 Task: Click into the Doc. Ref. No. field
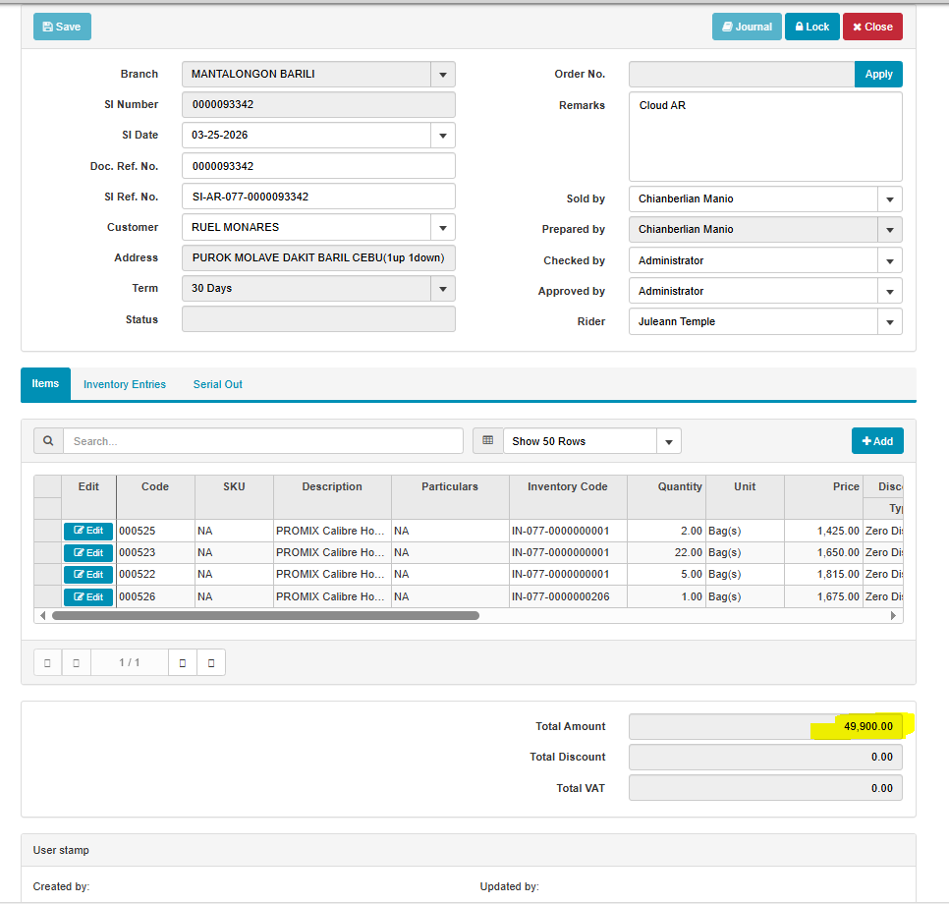click(x=318, y=166)
